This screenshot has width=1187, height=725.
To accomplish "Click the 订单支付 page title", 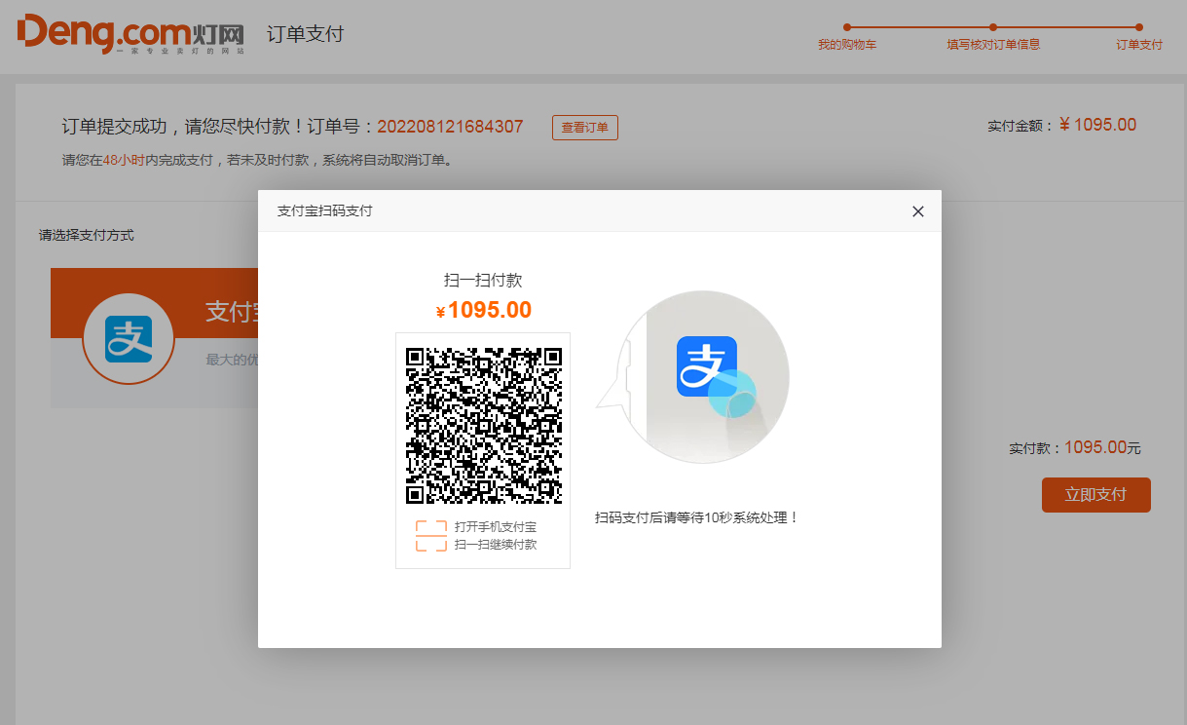I will 306,34.
